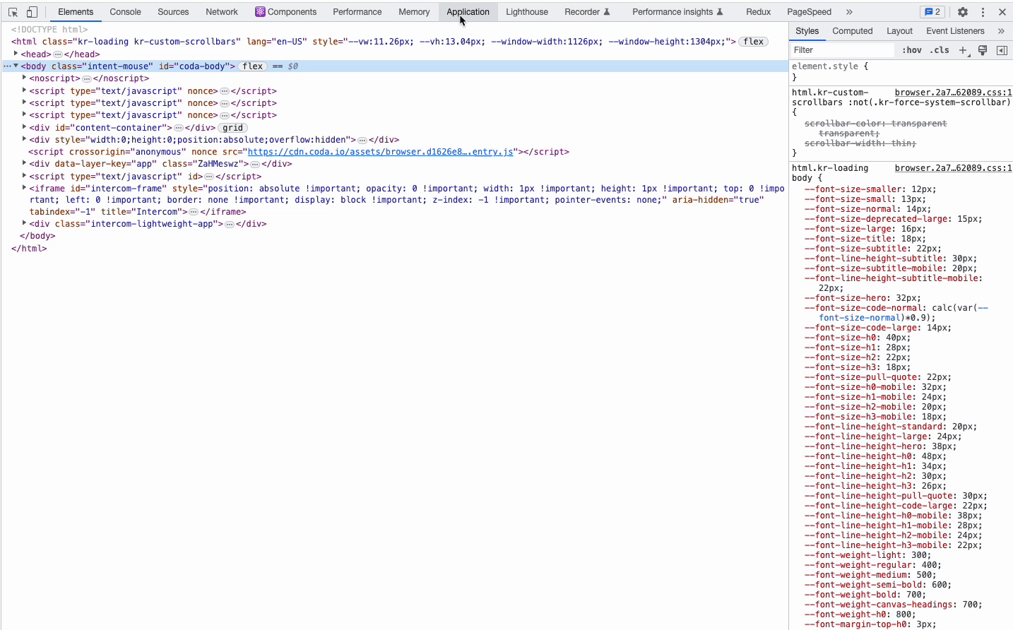Select the Elements tab
The image size is (1013, 630).
tap(76, 12)
